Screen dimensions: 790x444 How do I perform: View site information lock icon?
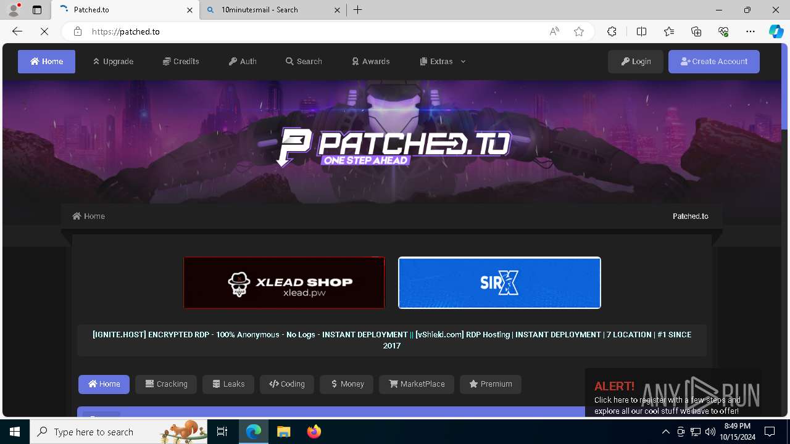click(x=77, y=31)
